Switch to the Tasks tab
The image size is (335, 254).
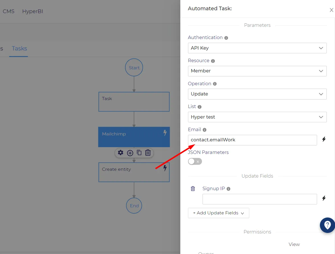coord(19,48)
